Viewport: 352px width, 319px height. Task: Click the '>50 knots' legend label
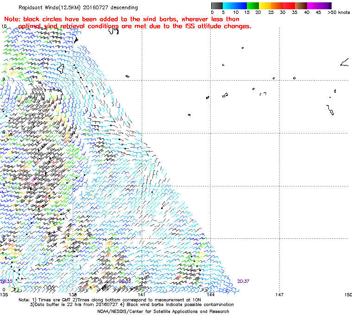click(339, 13)
